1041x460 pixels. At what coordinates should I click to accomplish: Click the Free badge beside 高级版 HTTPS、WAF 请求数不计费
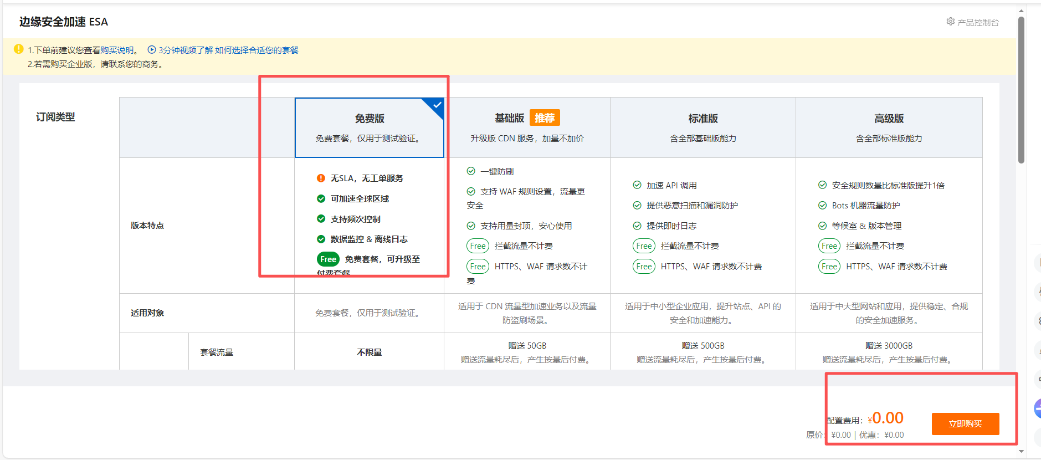click(x=829, y=267)
